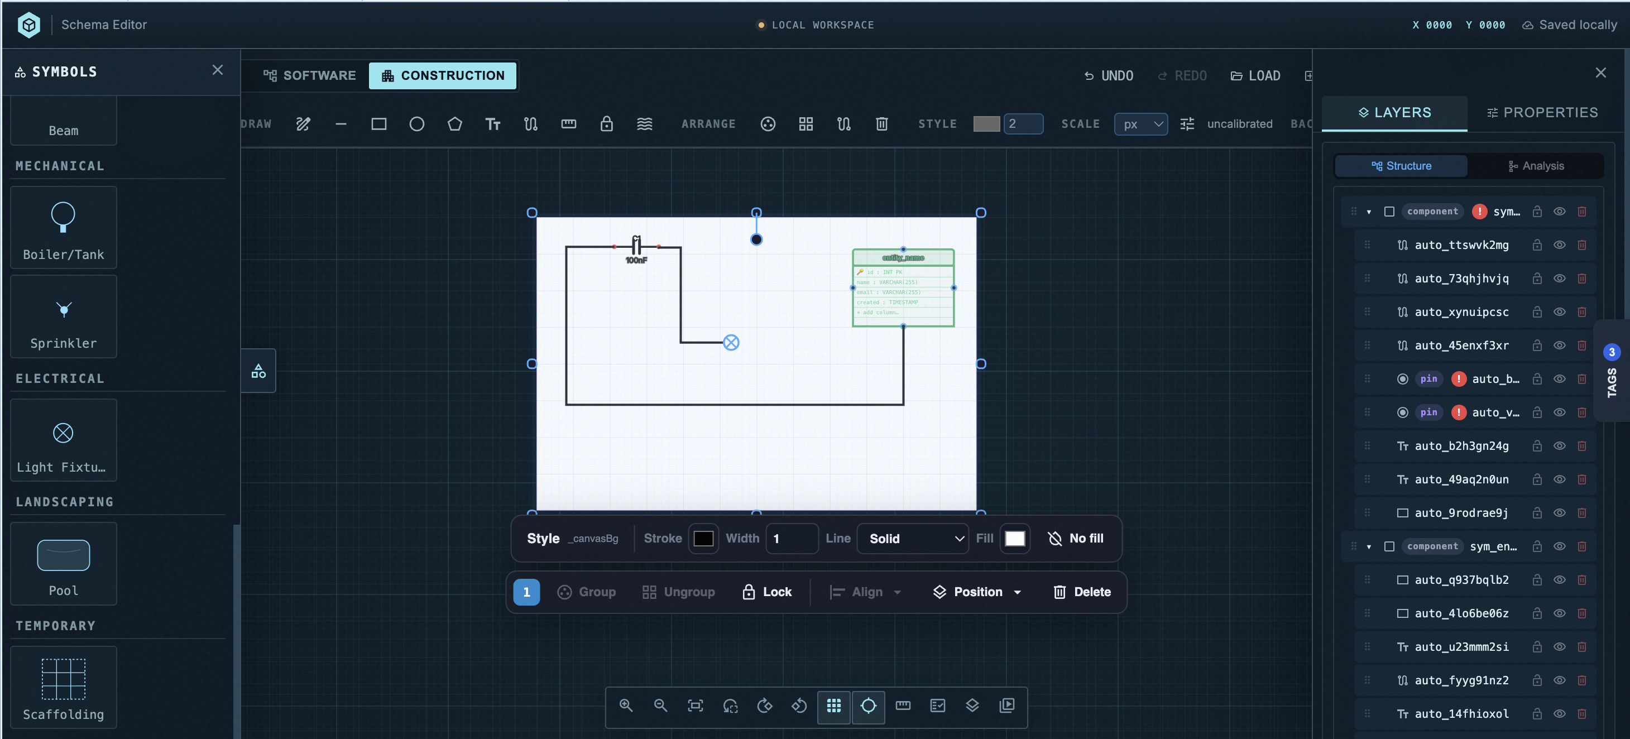Rotate canvas clockwise
Viewport: 1630px width, 739px height.
[x=765, y=706]
